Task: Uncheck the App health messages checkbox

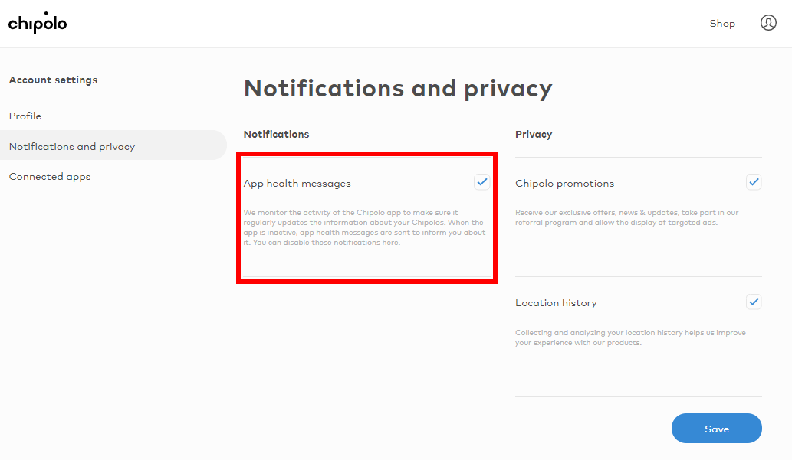Action: coord(481,181)
